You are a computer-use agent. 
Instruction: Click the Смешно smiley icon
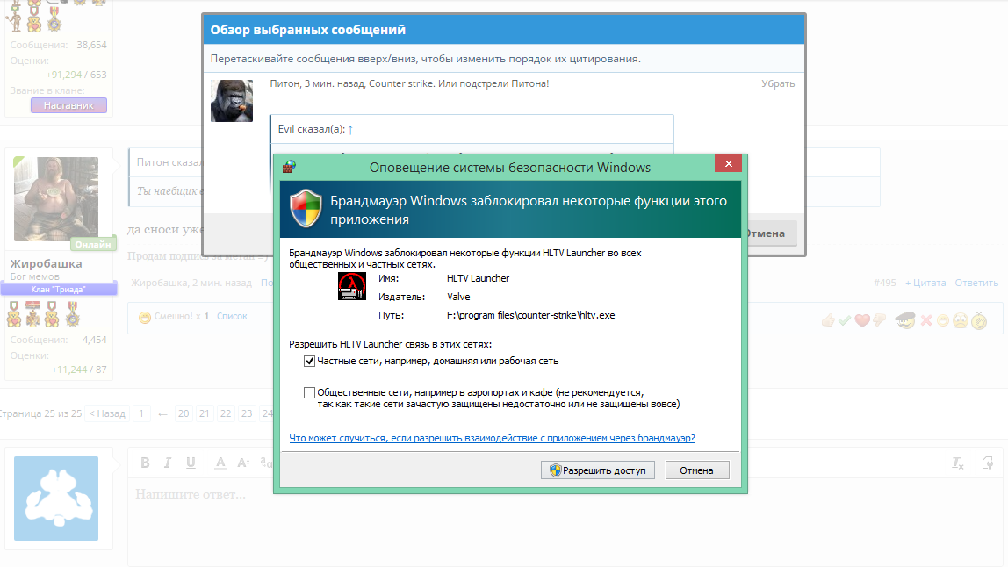click(145, 317)
